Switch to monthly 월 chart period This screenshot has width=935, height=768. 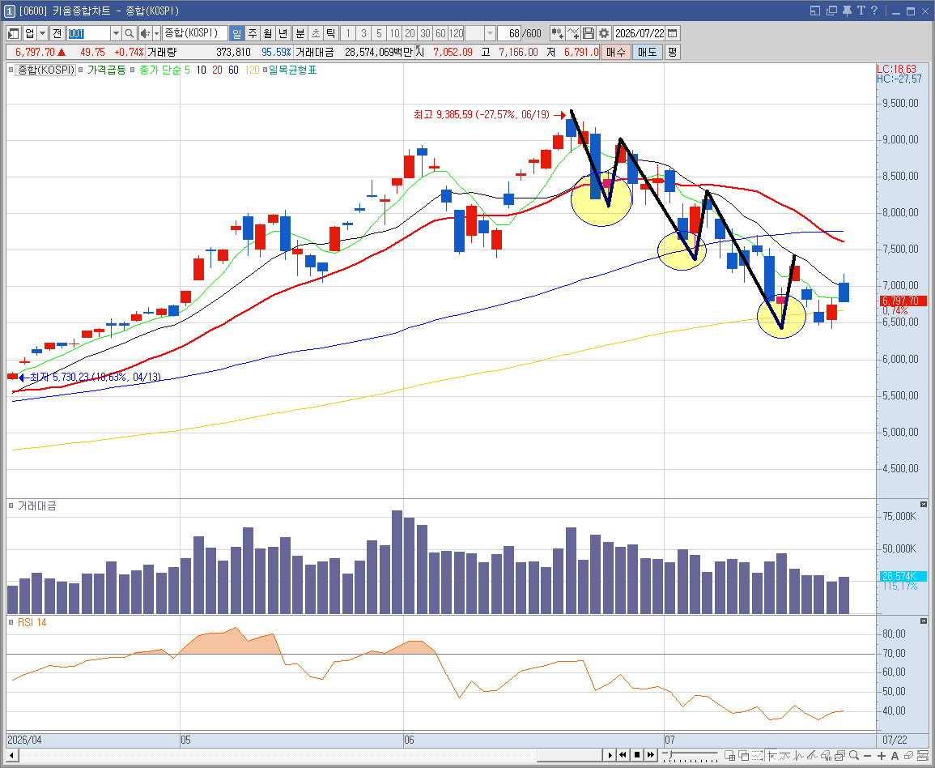pos(268,33)
